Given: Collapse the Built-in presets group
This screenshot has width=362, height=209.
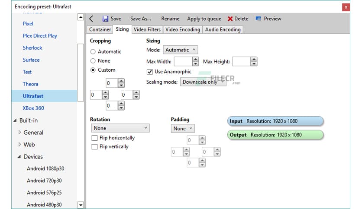Looking at the screenshot, I should tap(15, 120).
